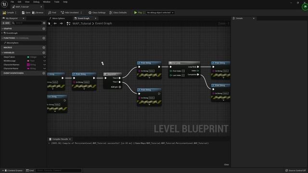Add a new variable with Variables plus icon
Screen dimensions: 308x173
44,52
